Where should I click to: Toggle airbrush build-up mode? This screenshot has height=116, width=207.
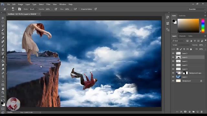tap(75, 9)
